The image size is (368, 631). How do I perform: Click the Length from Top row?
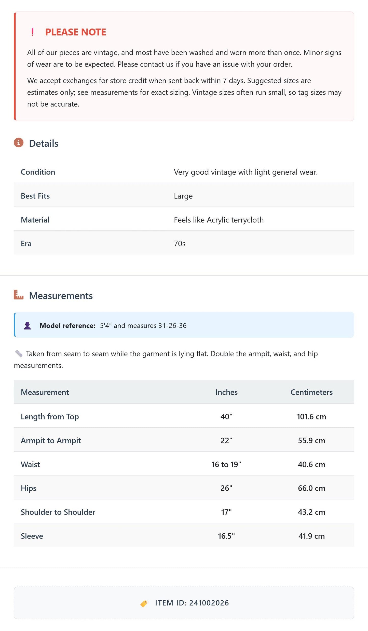coord(184,416)
